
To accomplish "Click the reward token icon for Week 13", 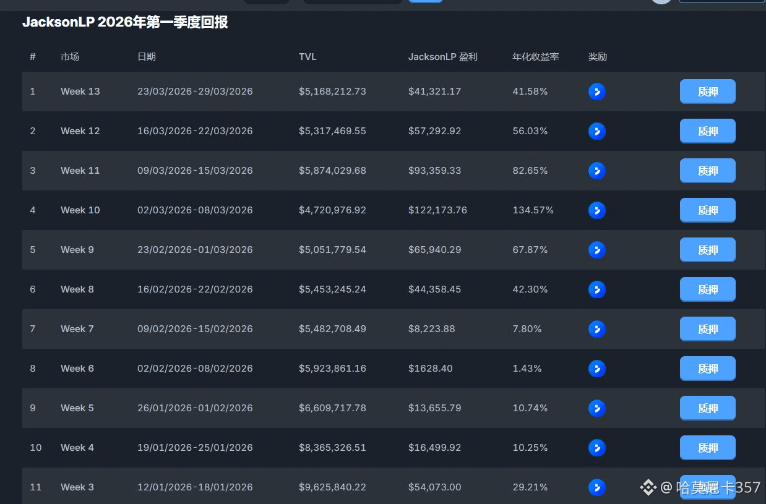I will tap(597, 92).
